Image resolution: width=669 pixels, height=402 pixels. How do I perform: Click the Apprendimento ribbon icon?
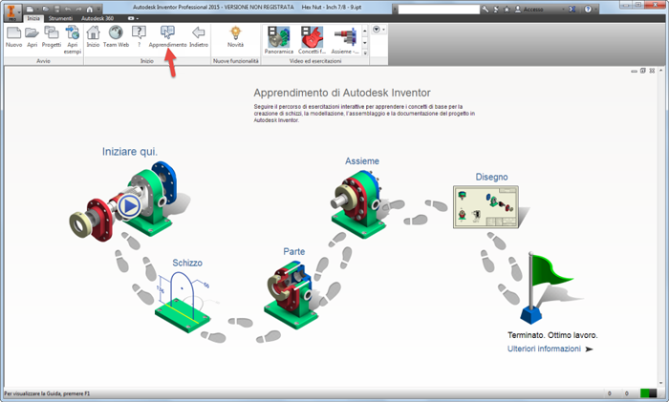click(x=167, y=36)
